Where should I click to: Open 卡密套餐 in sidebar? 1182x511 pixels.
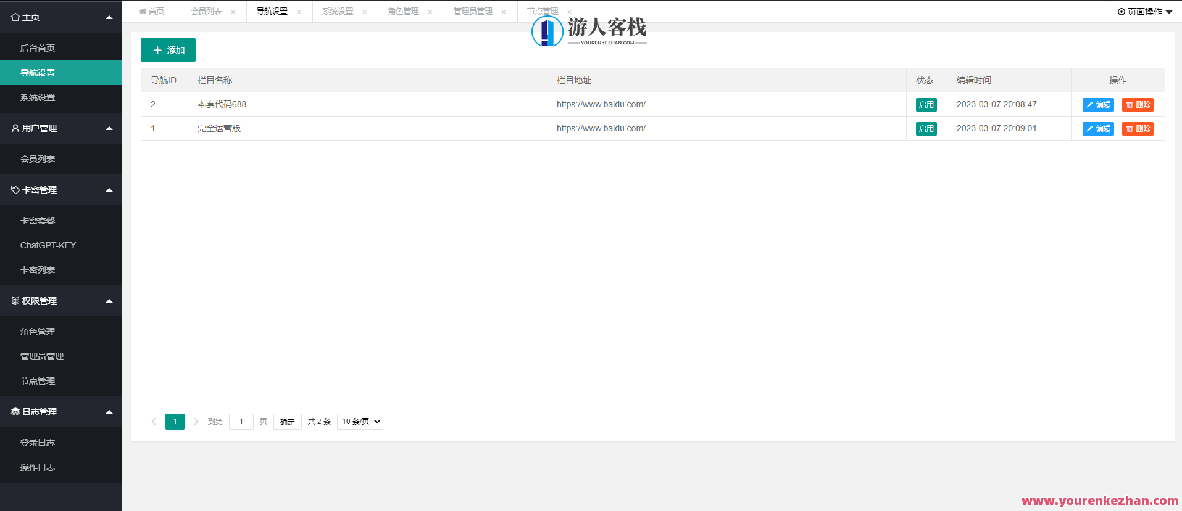pos(61,221)
